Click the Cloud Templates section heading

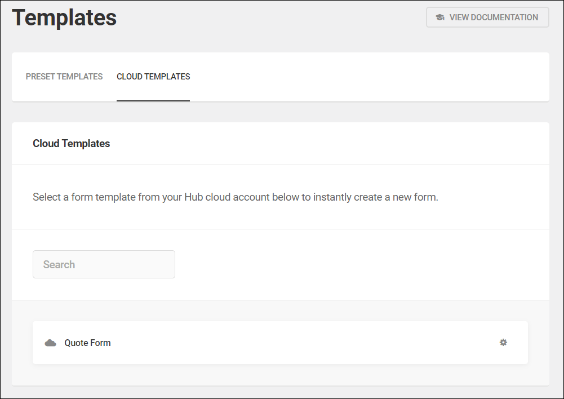click(71, 143)
